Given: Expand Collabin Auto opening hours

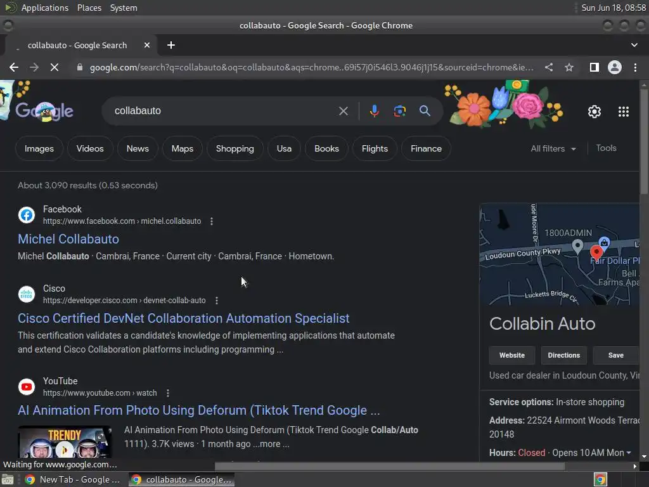Looking at the screenshot, I should (x=629, y=453).
